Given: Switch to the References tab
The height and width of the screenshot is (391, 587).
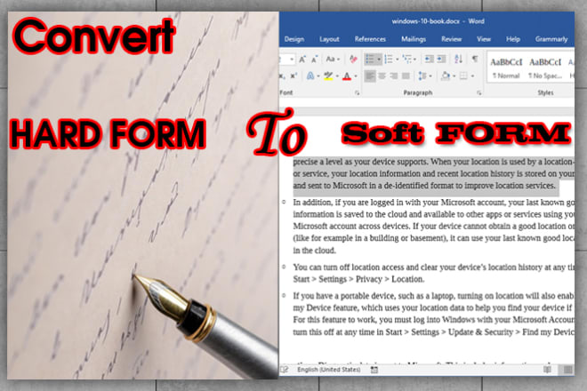Looking at the screenshot, I should click(370, 39).
